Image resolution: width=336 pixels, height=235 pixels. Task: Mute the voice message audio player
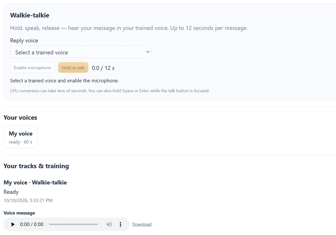(109, 224)
